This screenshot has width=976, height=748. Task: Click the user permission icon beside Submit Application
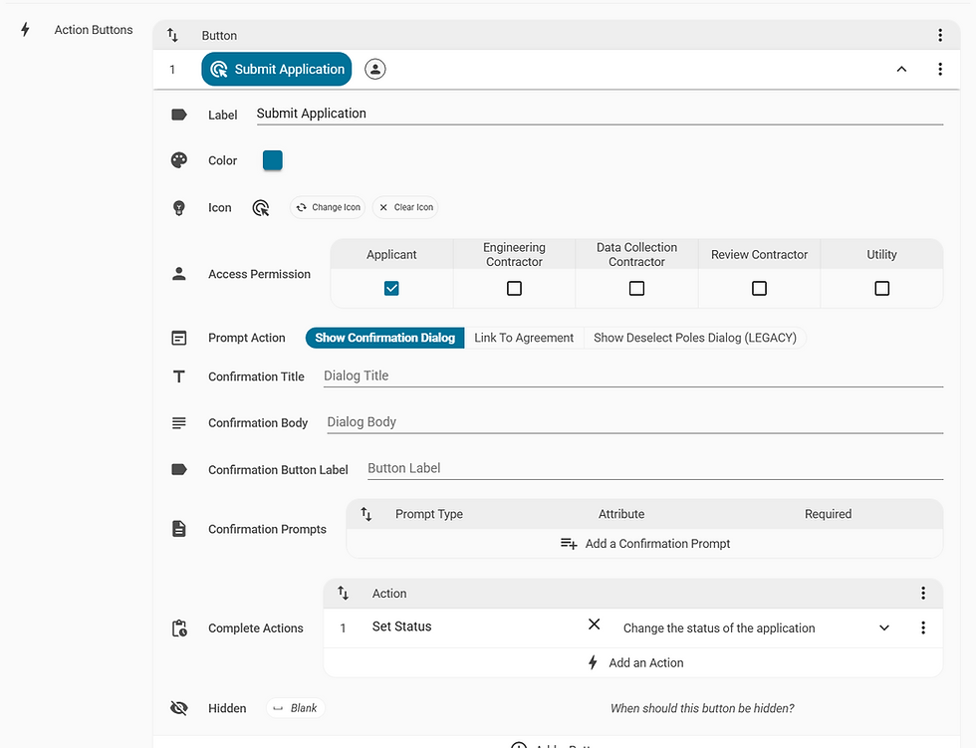point(374,69)
